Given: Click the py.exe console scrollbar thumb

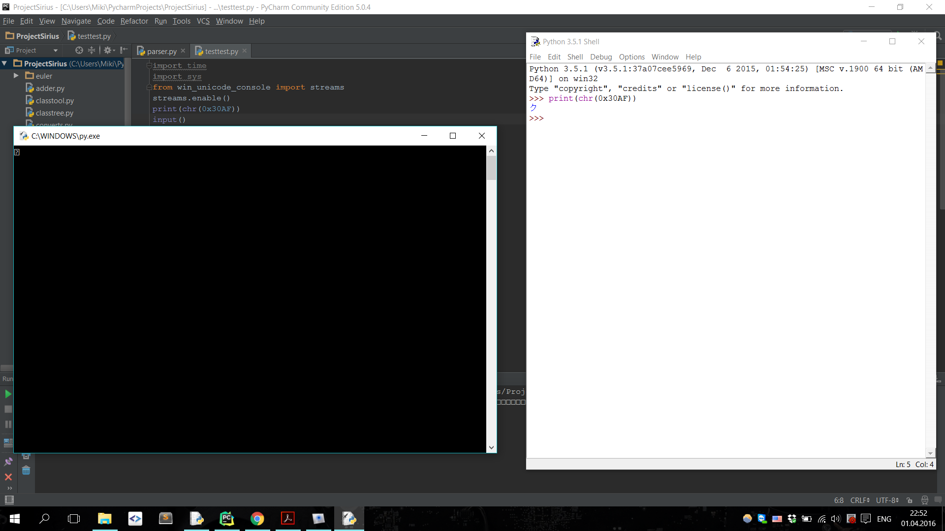Looking at the screenshot, I should click(491, 168).
